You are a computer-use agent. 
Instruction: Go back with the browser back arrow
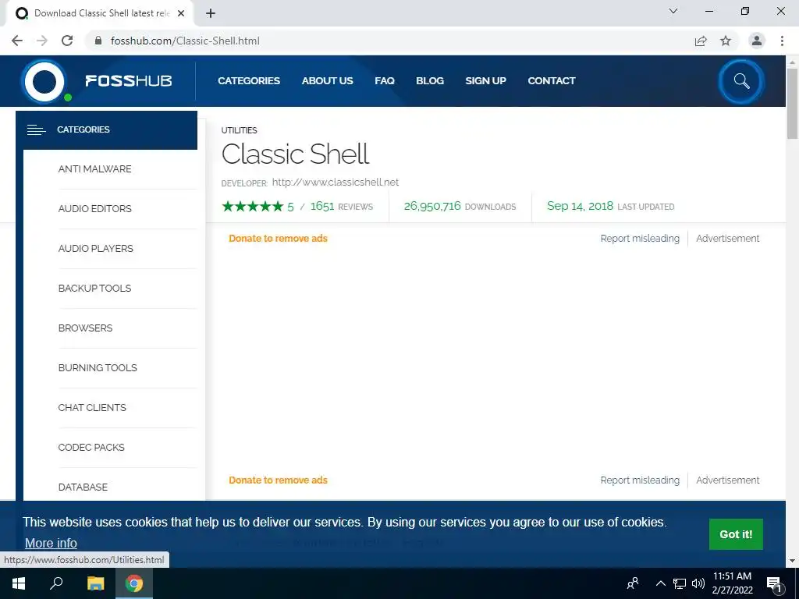[x=17, y=41]
